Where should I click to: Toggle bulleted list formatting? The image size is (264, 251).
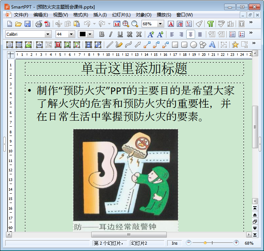tap(232, 34)
